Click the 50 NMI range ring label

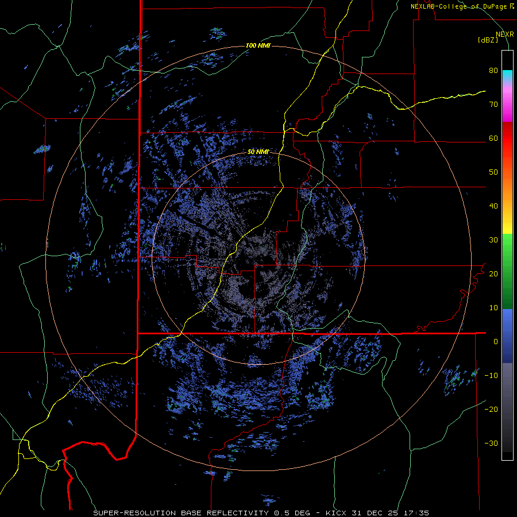tap(258, 152)
